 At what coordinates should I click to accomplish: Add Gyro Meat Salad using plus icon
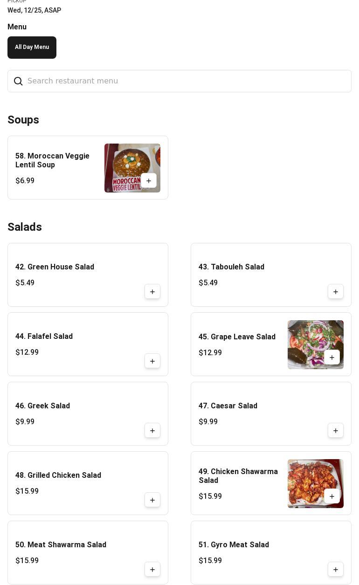click(x=336, y=570)
